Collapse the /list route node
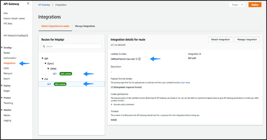 click(42, 79)
